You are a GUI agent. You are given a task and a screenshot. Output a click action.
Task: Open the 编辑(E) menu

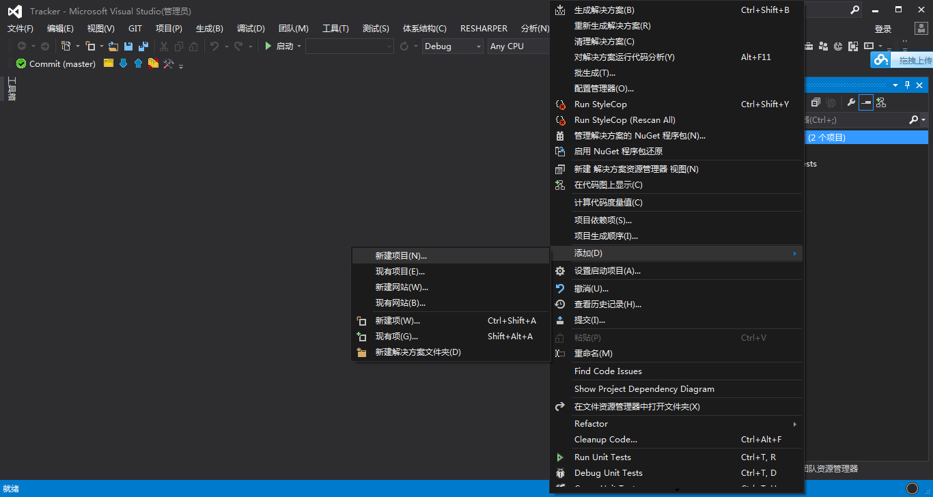coord(60,28)
